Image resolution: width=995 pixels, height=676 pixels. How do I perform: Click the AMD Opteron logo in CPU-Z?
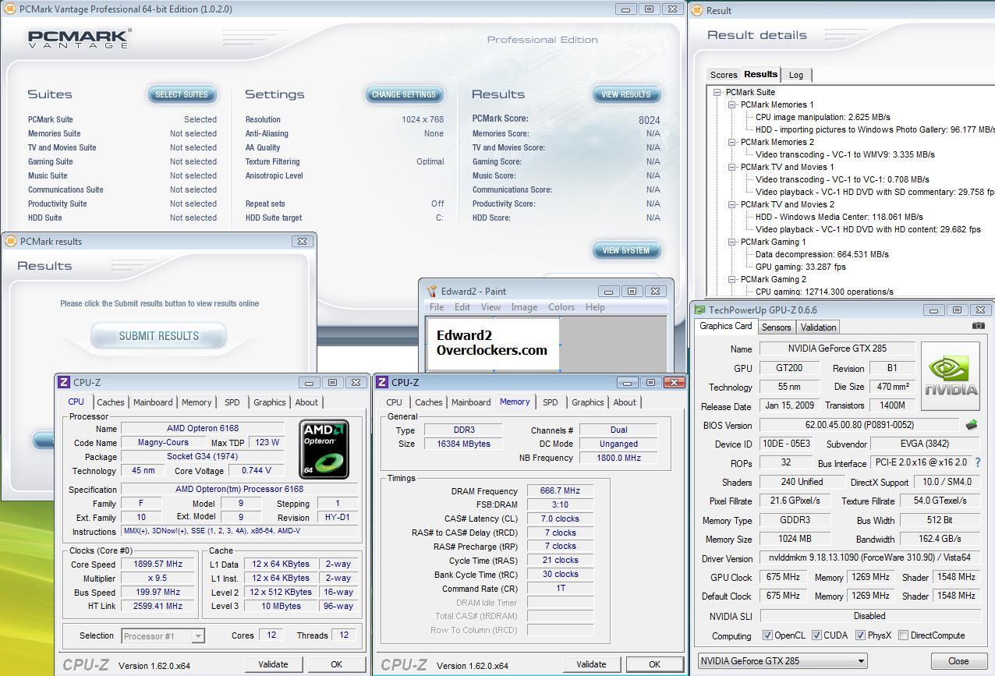[324, 449]
